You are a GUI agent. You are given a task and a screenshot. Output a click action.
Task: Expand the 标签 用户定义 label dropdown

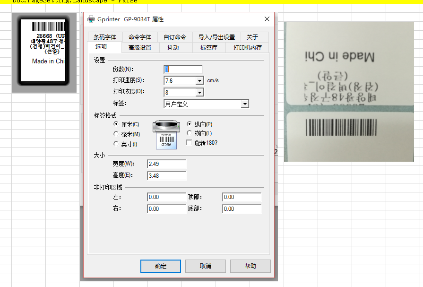(245, 104)
